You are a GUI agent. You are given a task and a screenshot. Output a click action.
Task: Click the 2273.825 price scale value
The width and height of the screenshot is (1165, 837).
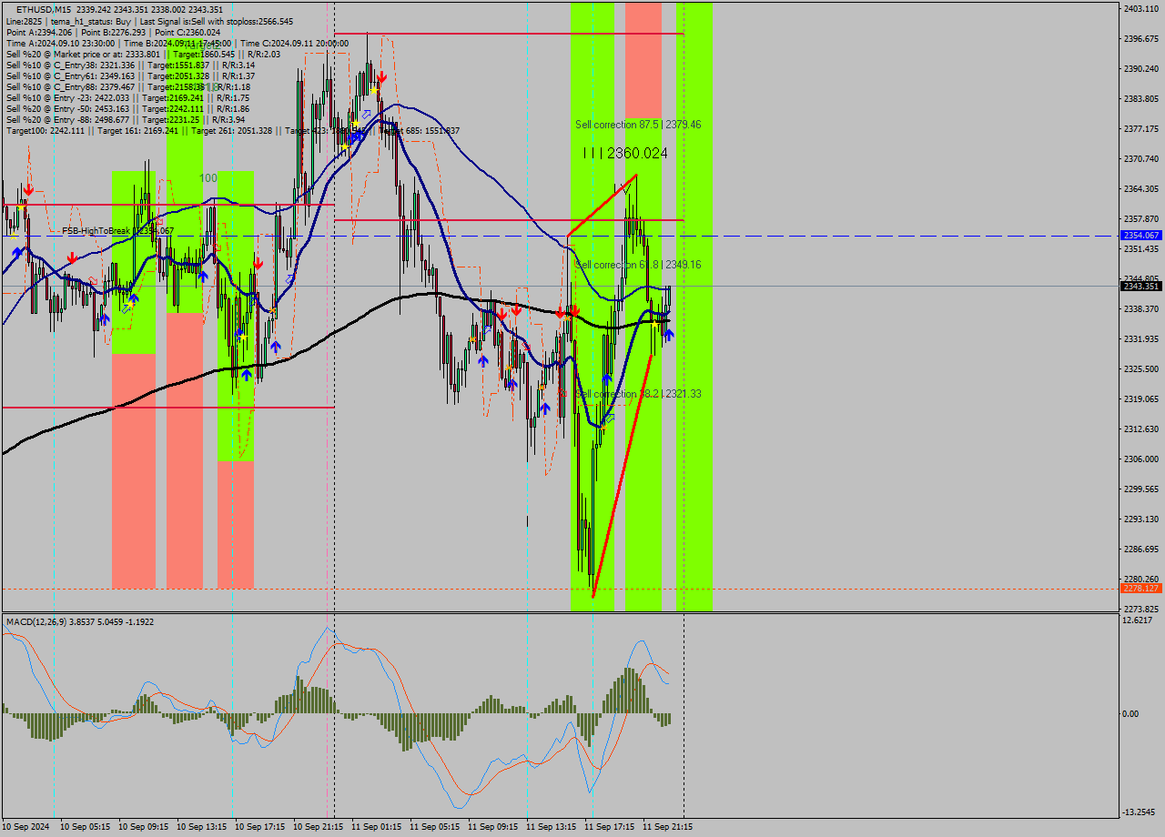pyautogui.click(x=1141, y=609)
